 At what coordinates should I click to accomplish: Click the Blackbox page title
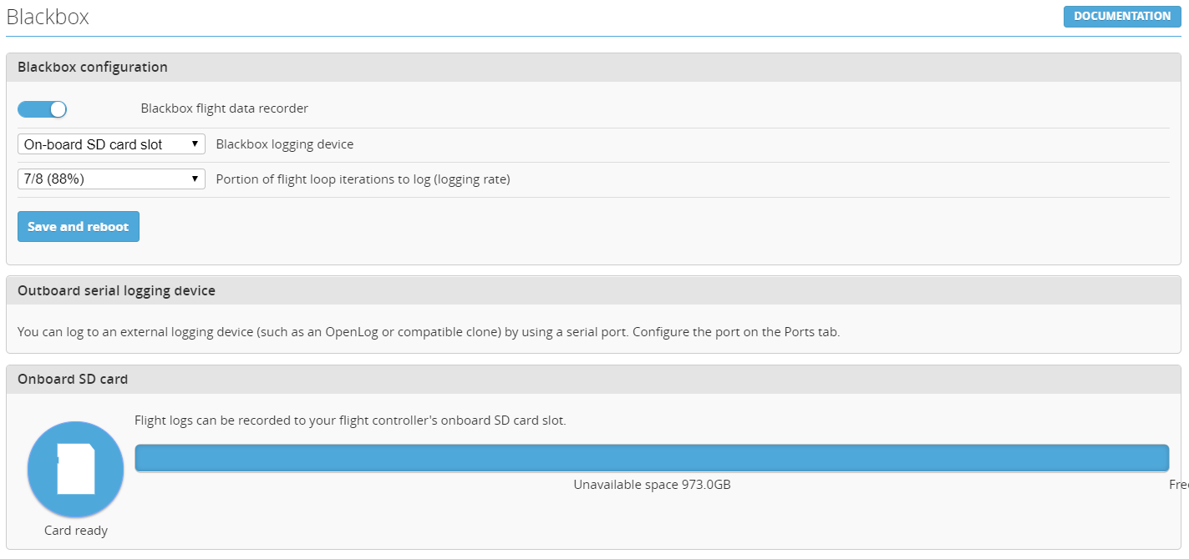[x=48, y=18]
